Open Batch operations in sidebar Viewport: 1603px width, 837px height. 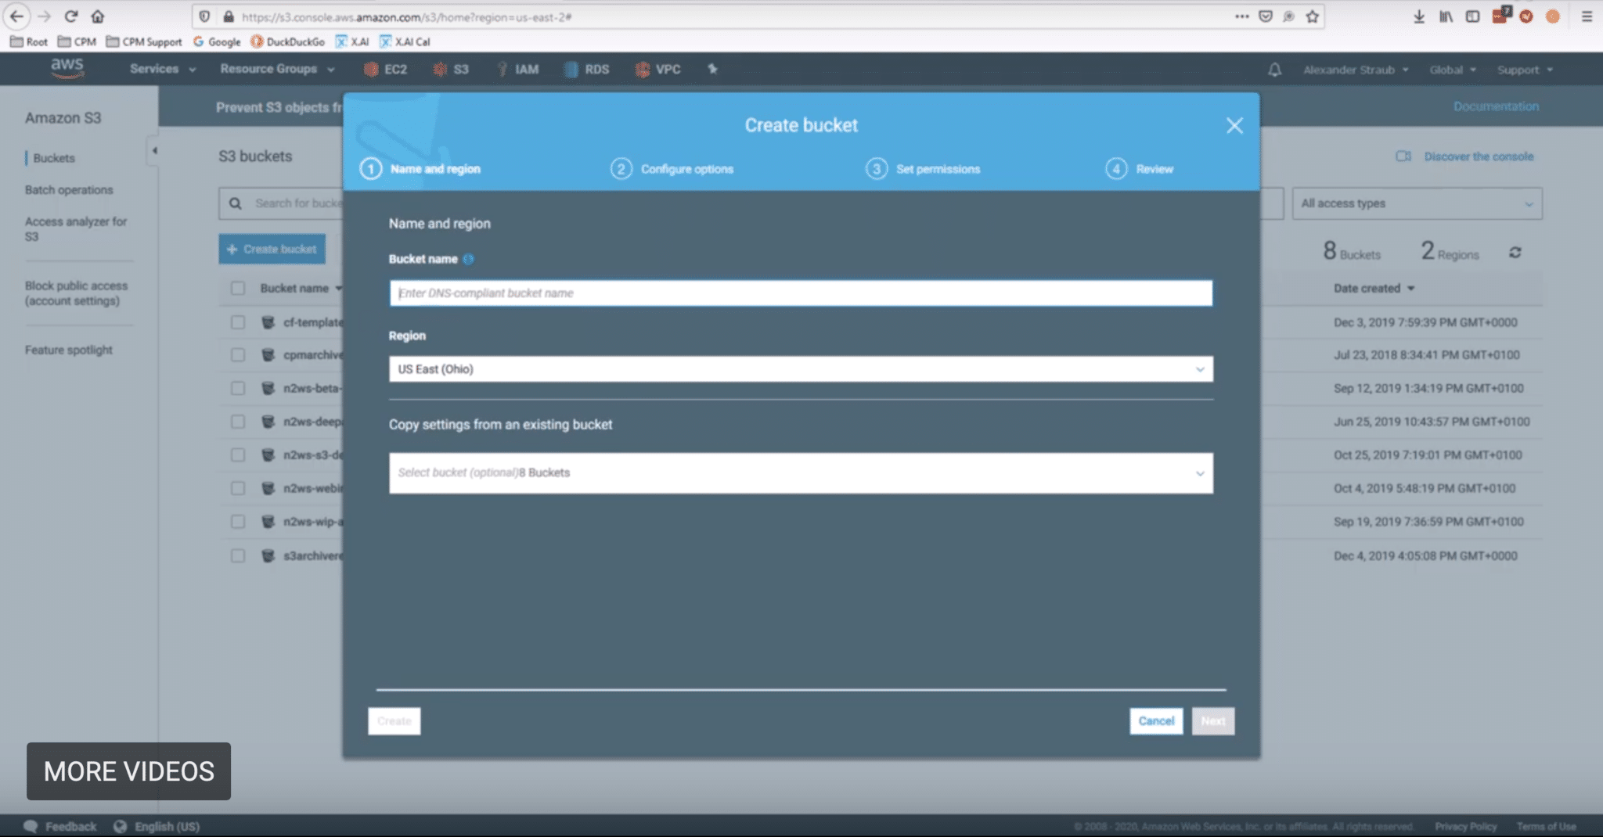pos(69,190)
